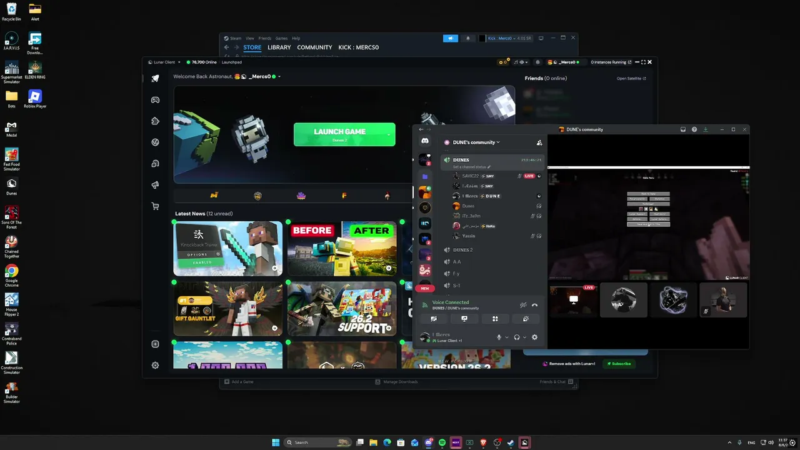Switch to Steam COMMUNITY tab
Image resolution: width=800 pixels, height=450 pixels.
314,47
